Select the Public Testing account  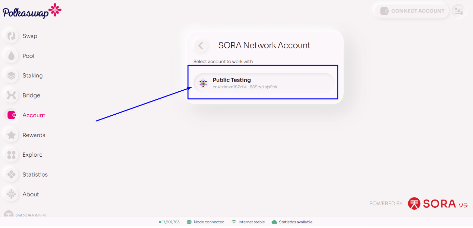pyautogui.click(x=264, y=83)
